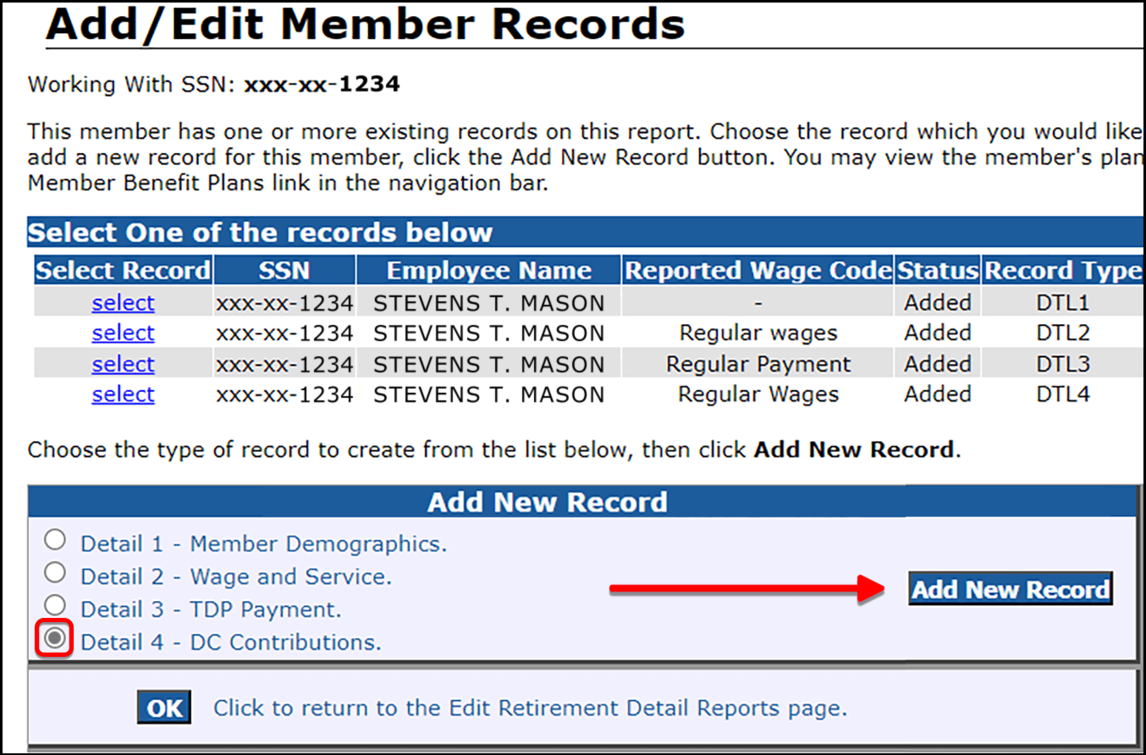The image size is (1146, 755).
Task: Click select beside the DTL3 Regular Payment row
Action: coord(123,363)
